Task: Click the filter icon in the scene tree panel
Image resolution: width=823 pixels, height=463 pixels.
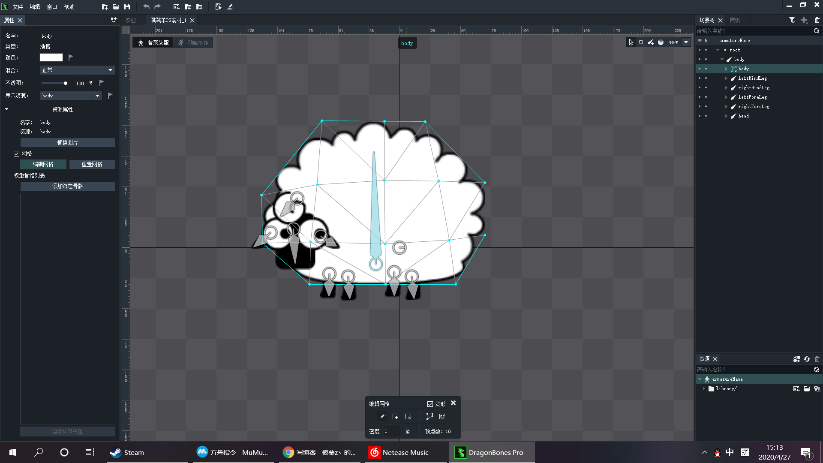Action: click(792, 20)
